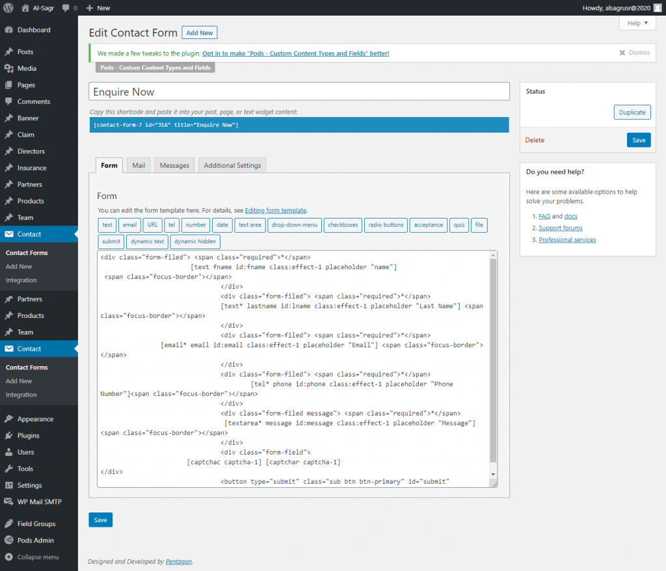This screenshot has height=571, width=666.
Task: Open the Appearance brush icon
Action: (x=8, y=419)
